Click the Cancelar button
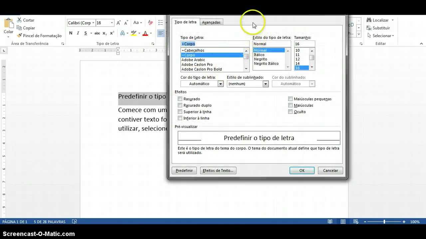The width and height of the screenshot is (426, 239). coord(330,171)
